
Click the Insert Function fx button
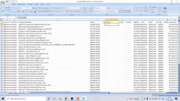[25, 17]
